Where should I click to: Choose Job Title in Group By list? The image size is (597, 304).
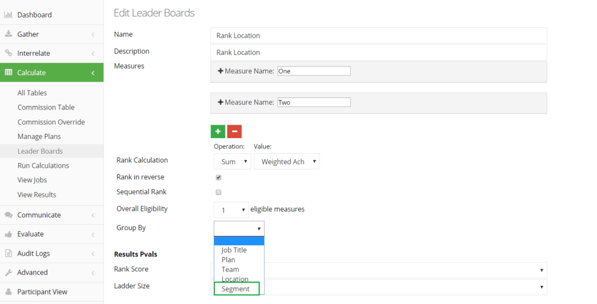click(234, 250)
